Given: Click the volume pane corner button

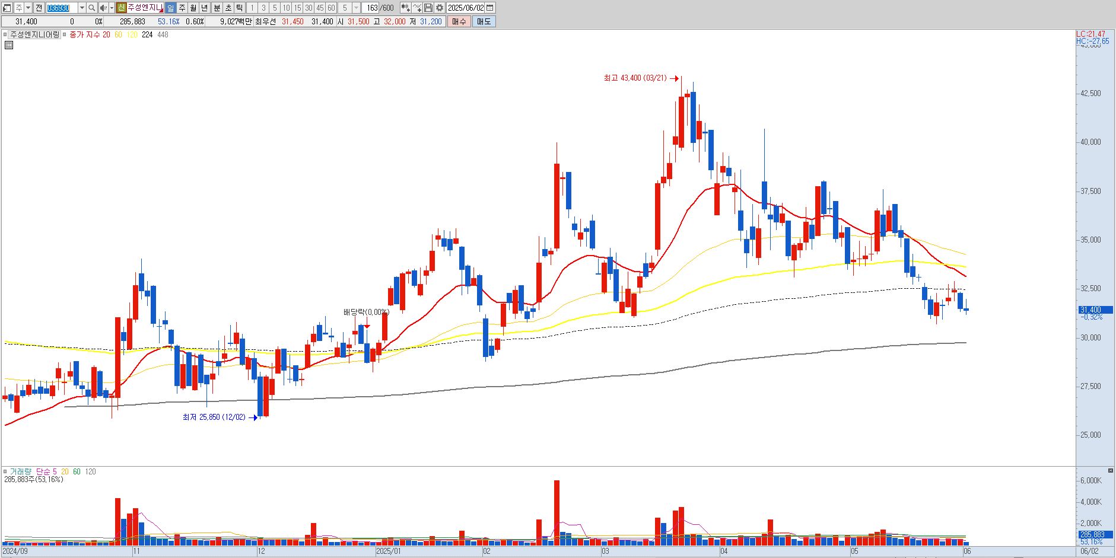Looking at the screenshot, I should [x=1111, y=471].
